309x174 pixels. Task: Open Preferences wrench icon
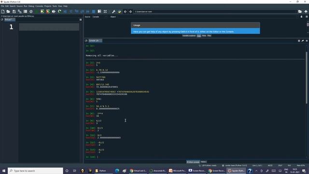pyautogui.click(x=114, y=12)
